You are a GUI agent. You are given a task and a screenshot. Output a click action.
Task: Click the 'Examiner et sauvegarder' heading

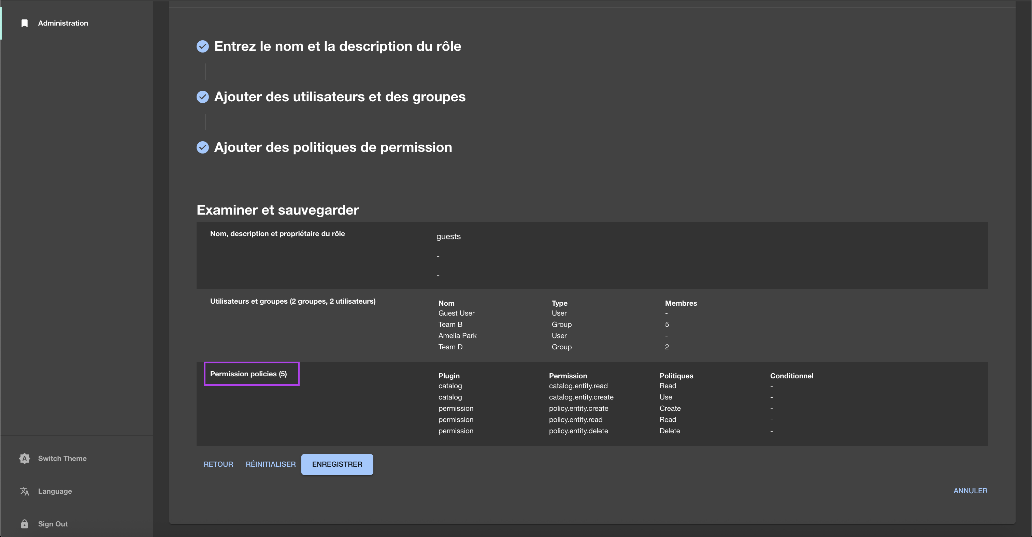coord(277,210)
